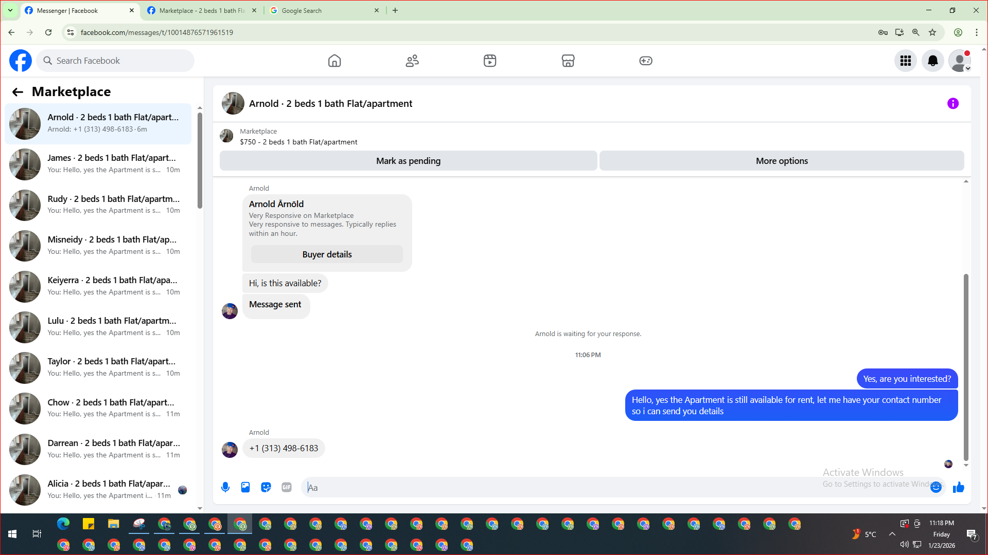
Task: View Buyer details for Arnold
Action: click(x=327, y=254)
